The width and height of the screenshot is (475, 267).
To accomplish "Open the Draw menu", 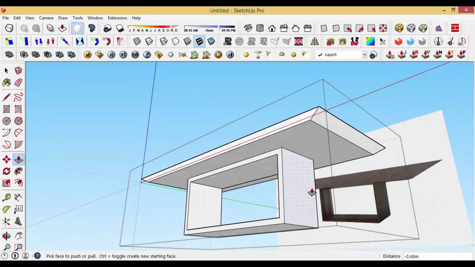I will (x=63, y=18).
